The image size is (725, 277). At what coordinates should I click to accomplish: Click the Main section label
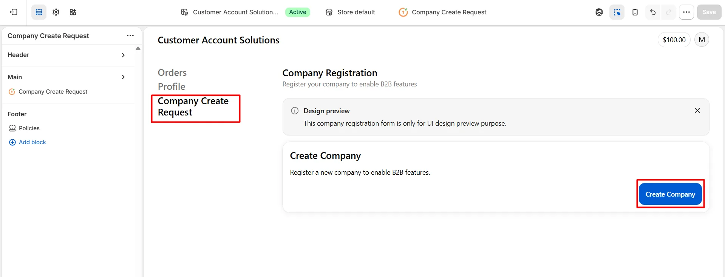click(15, 77)
